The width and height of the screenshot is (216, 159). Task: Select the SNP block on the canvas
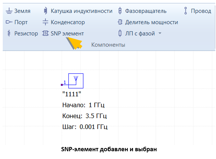[76, 80]
